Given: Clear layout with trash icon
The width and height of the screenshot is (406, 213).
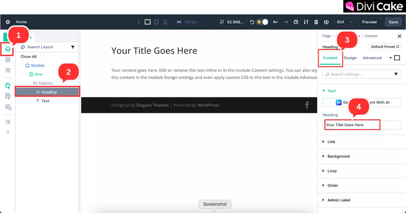Looking at the screenshot, I should [316, 22].
